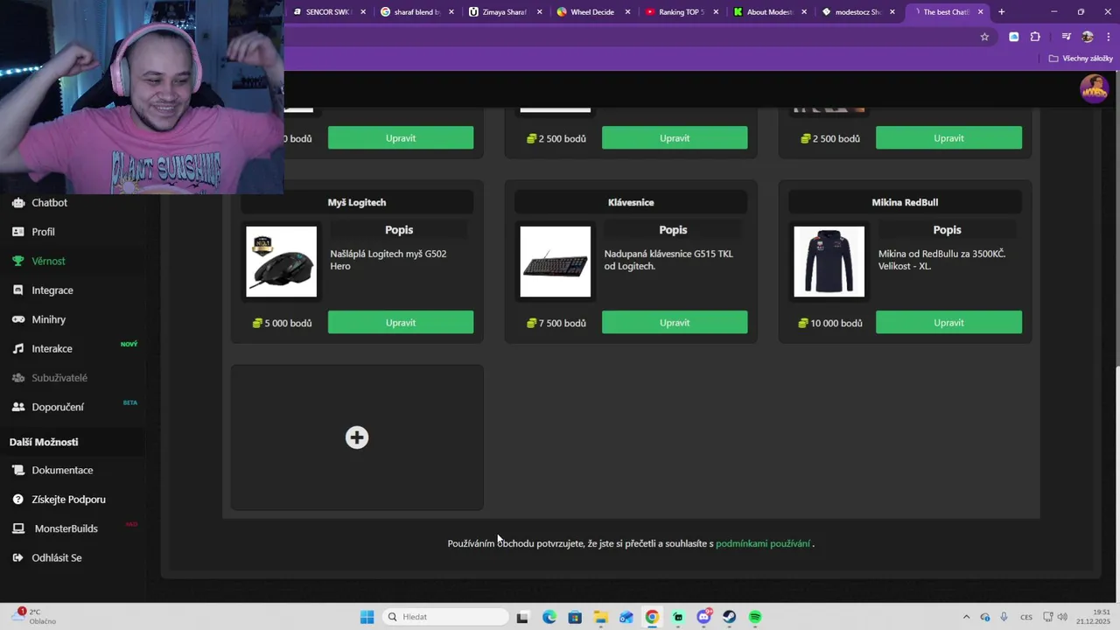The width and height of the screenshot is (1120, 630).
Task: Open the browser extensions puzzle icon
Action: 1035,37
